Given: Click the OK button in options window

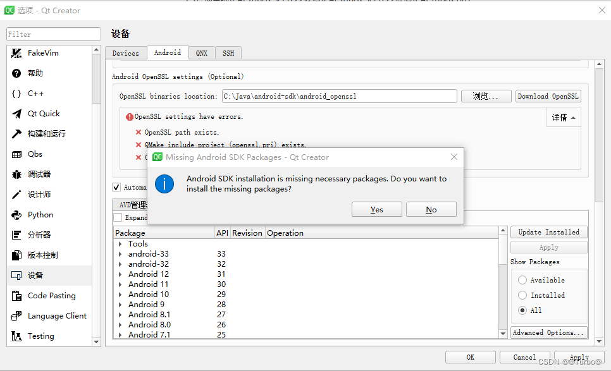Looking at the screenshot, I should click(471, 357).
